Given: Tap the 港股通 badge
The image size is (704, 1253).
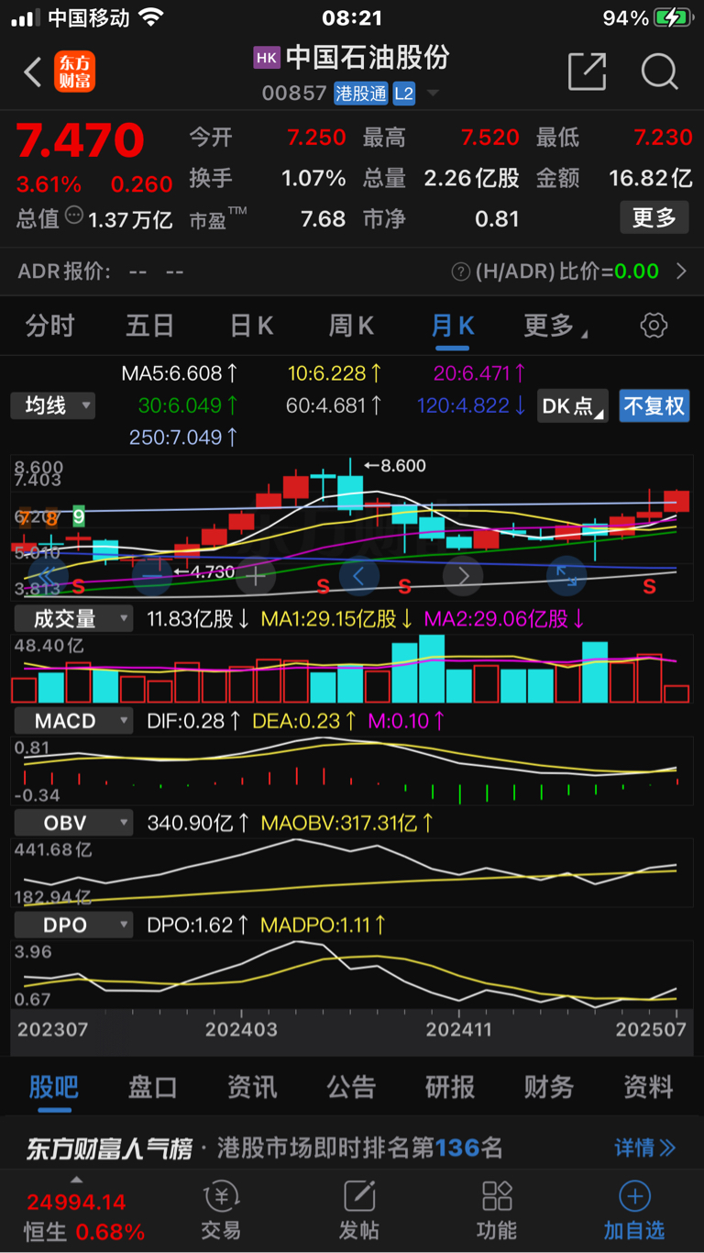Looking at the screenshot, I should point(361,93).
